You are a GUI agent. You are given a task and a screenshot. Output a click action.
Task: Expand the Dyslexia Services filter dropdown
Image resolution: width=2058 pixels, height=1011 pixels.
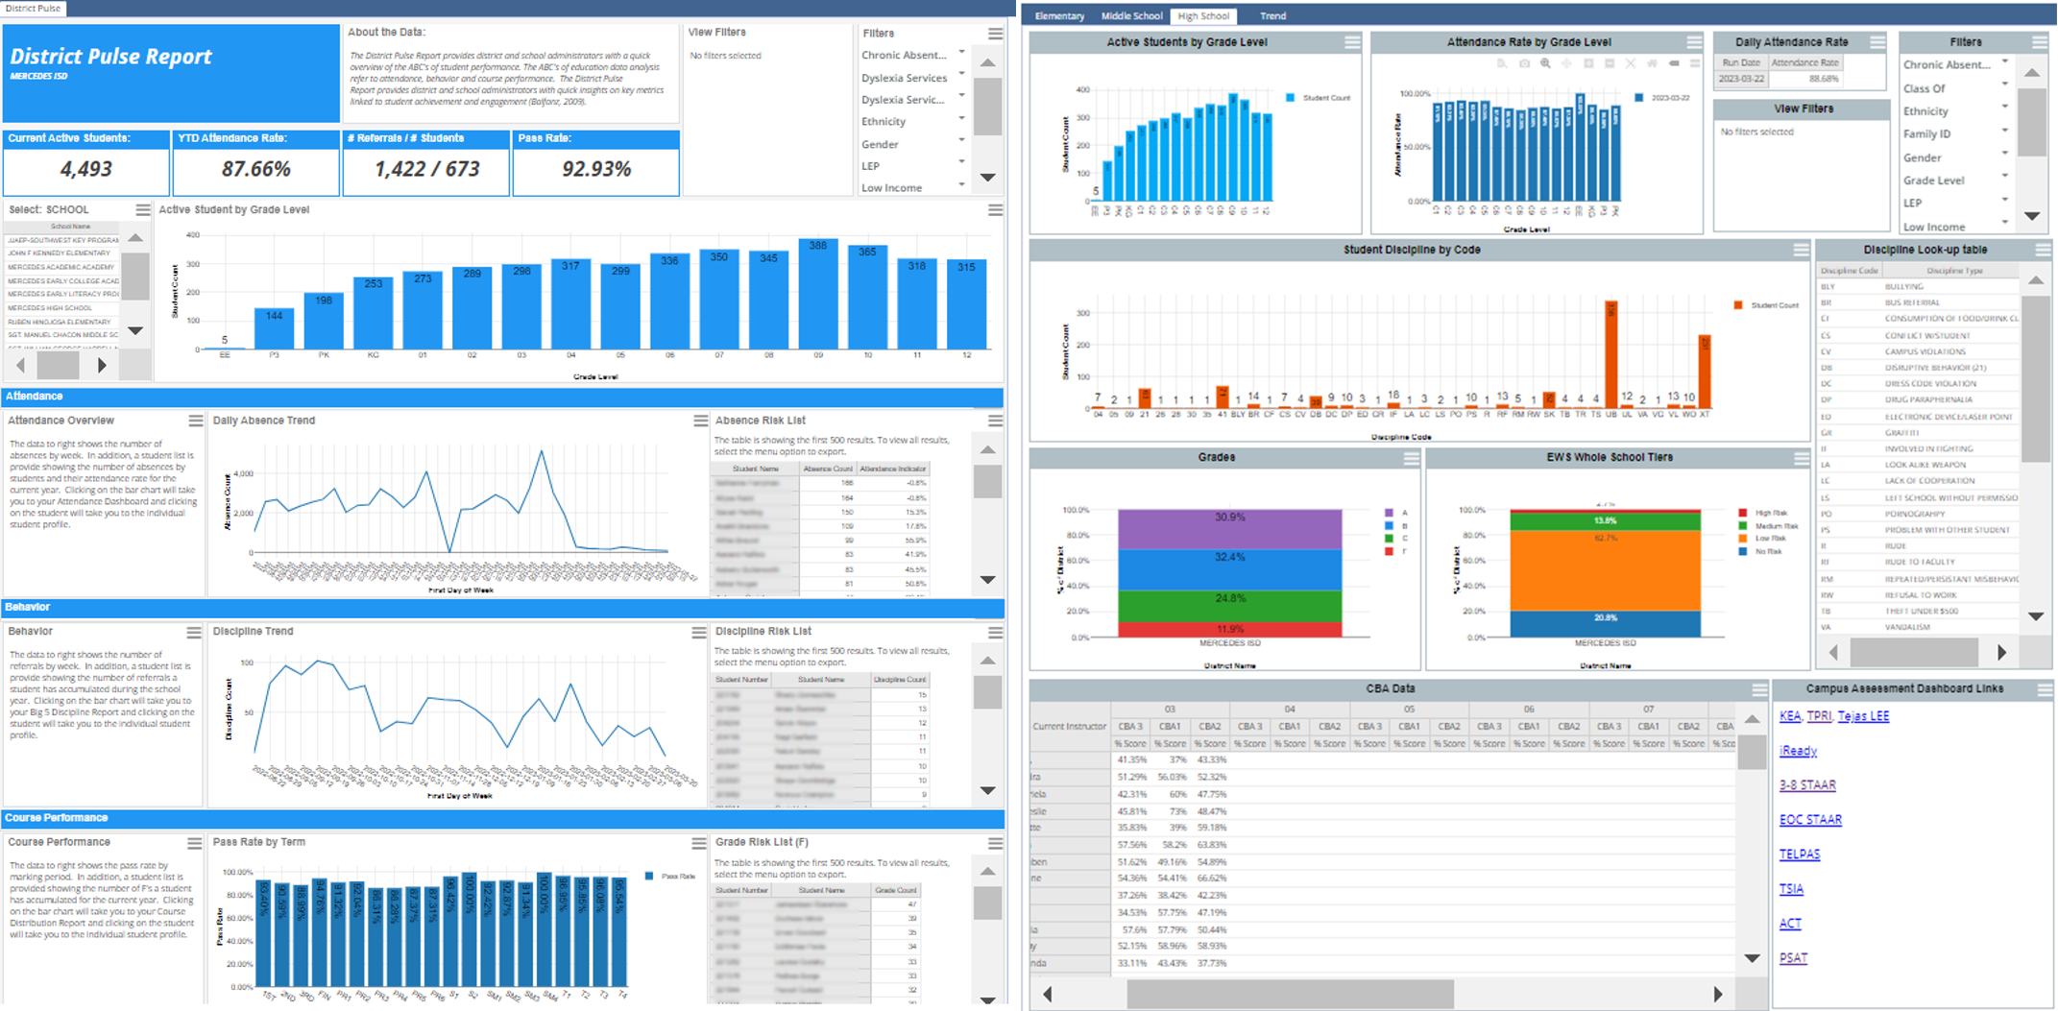(961, 74)
